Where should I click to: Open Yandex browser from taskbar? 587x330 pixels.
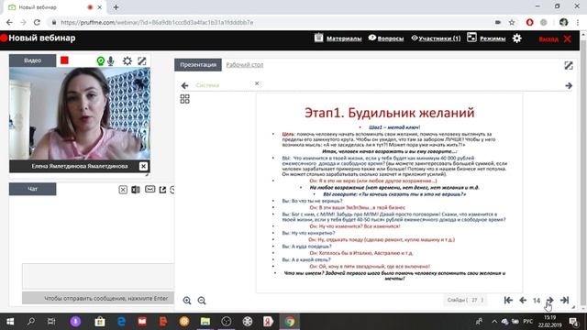[268, 322]
